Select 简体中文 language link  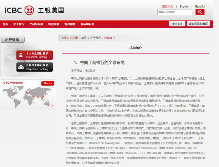pyautogui.click(x=167, y=6)
